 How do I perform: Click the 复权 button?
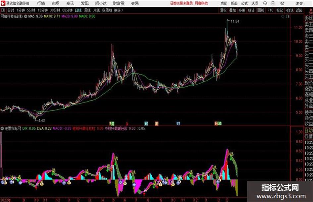pos(223,10)
